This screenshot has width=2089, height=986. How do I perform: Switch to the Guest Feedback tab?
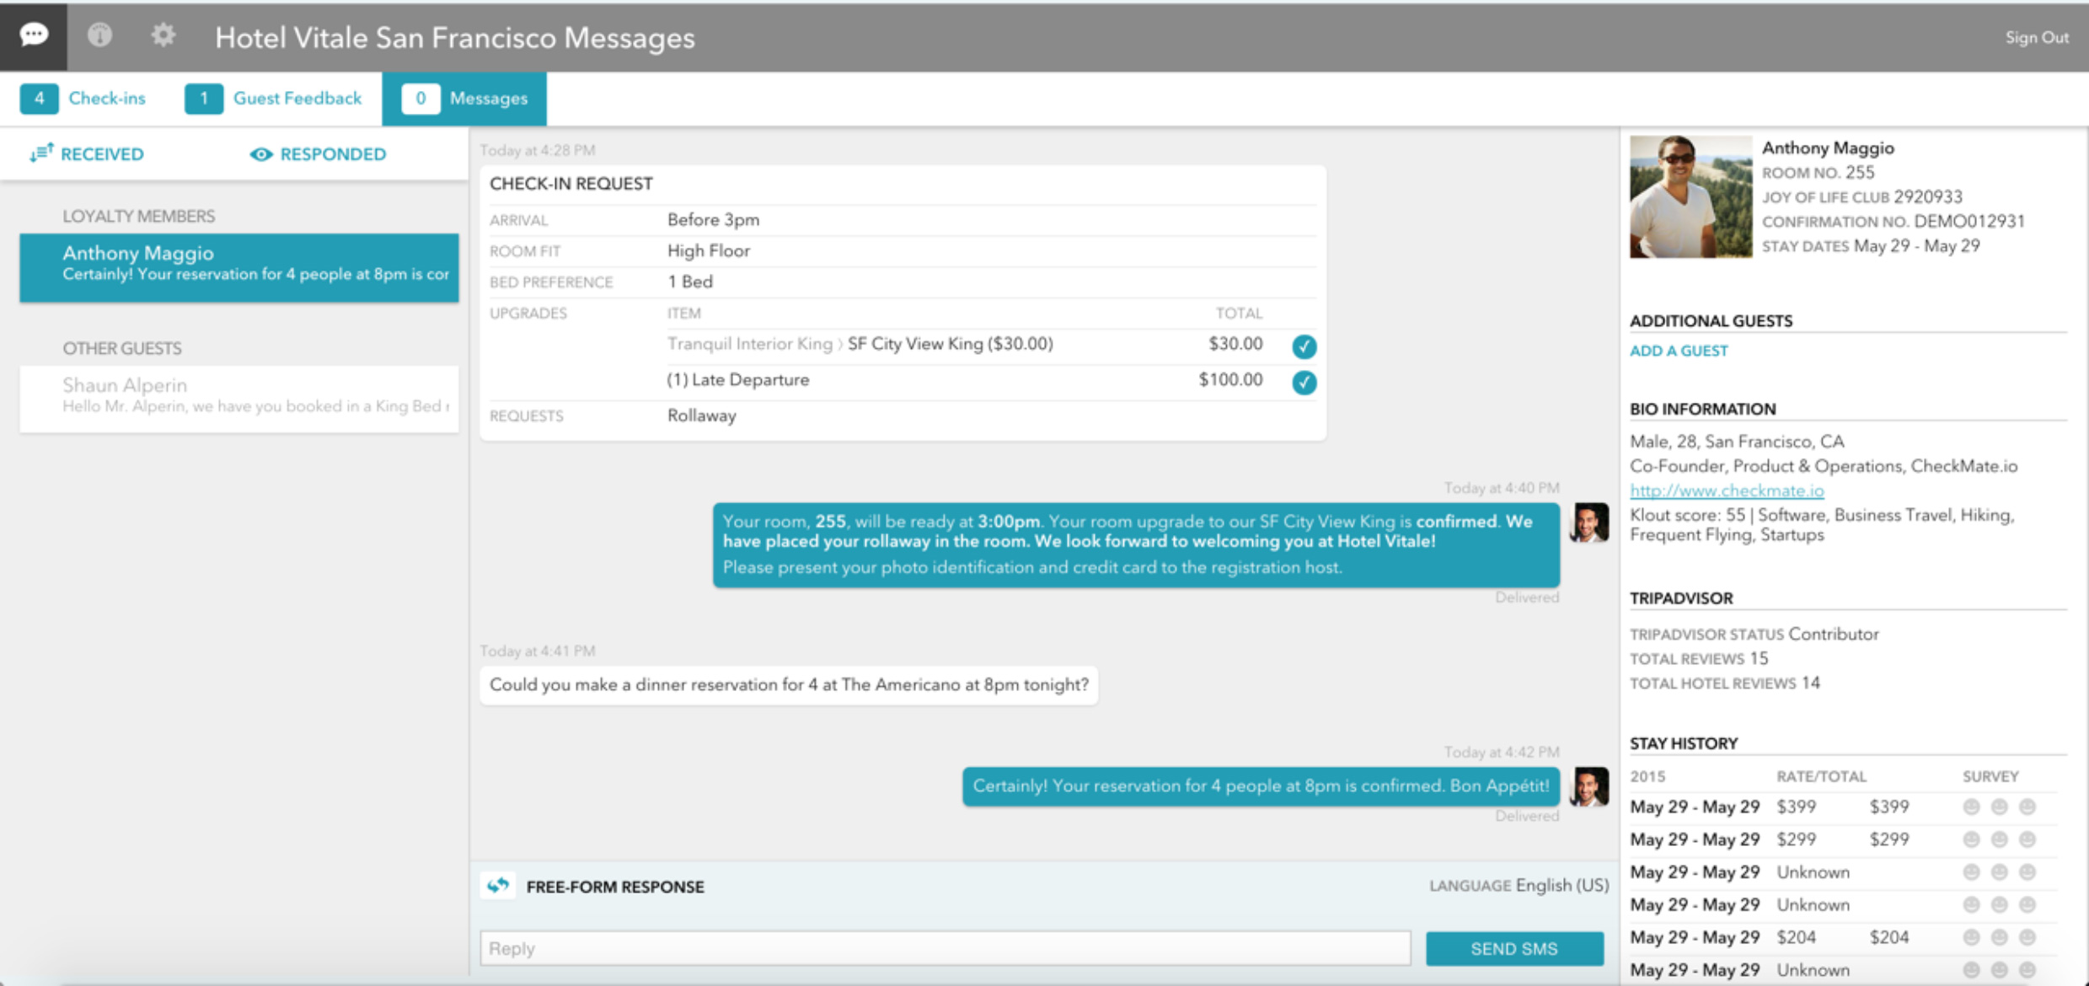coord(274,99)
